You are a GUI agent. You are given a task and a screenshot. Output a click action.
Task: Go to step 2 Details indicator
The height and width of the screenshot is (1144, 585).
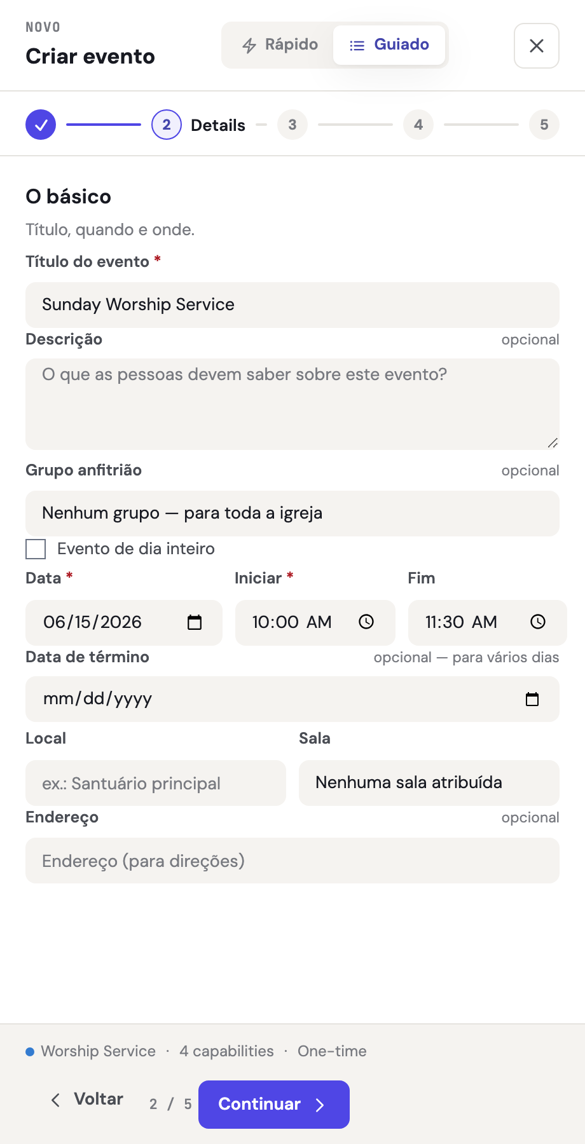(x=167, y=125)
